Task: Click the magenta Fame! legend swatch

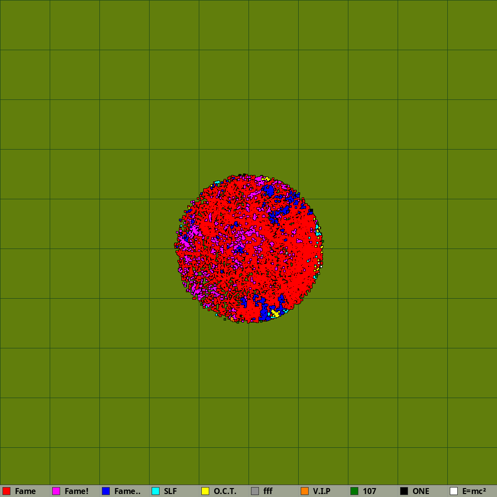Action: (x=56, y=491)
